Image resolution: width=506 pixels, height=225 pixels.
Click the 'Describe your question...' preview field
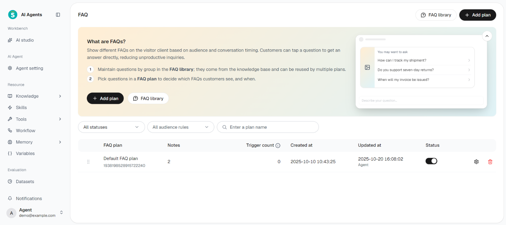421,101
